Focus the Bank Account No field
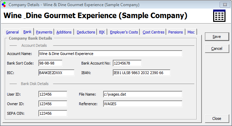Image resolution: width=232 pixels, height=126 pixels. click(x=127, y=63)
